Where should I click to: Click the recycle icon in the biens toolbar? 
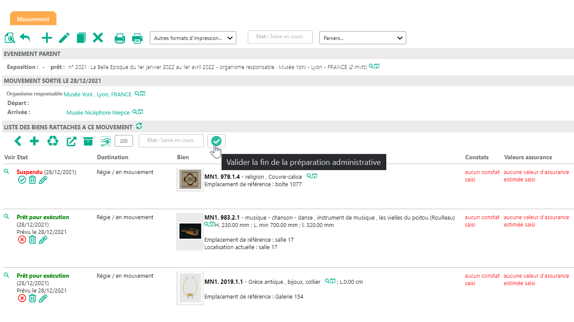[x=53, y=141]
